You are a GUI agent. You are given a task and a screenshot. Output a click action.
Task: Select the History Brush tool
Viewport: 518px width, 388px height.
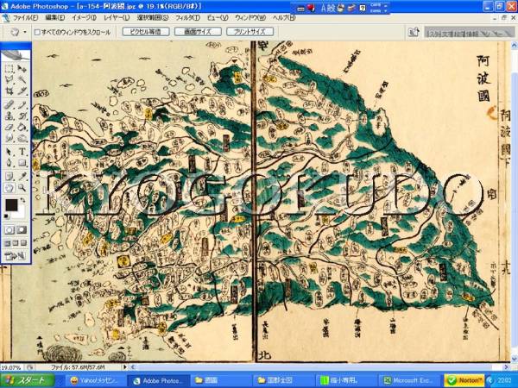point(22,116)
